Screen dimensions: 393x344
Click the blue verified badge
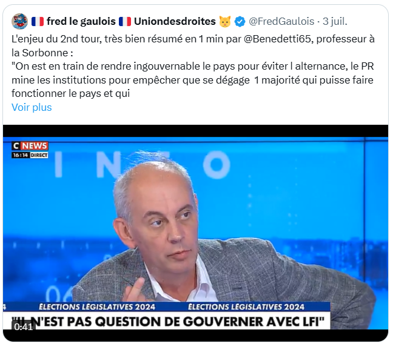[240, 22]
